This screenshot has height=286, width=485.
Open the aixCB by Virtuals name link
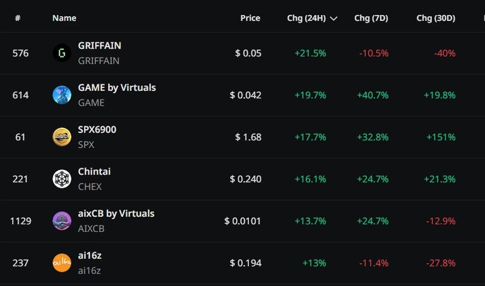(116, 214)
